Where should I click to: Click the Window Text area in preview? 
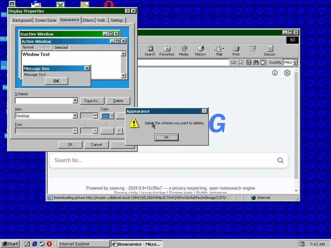pyautogui.click(x=36, y=54)
